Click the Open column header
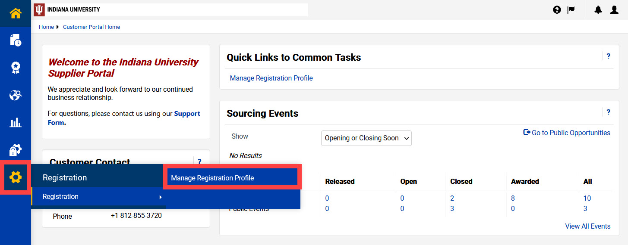 pos(408,182)
